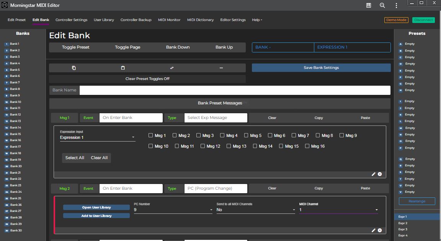Image resolution: width=441 pixels, height=241 pixels.
Task: Open the MIDI Channel dropdown
Action: pyautogui.click(x=338, y=210)
